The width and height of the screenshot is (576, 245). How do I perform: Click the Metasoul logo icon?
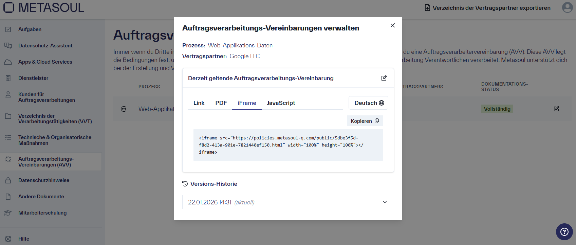pyautogui.click(x=9, y=7)
